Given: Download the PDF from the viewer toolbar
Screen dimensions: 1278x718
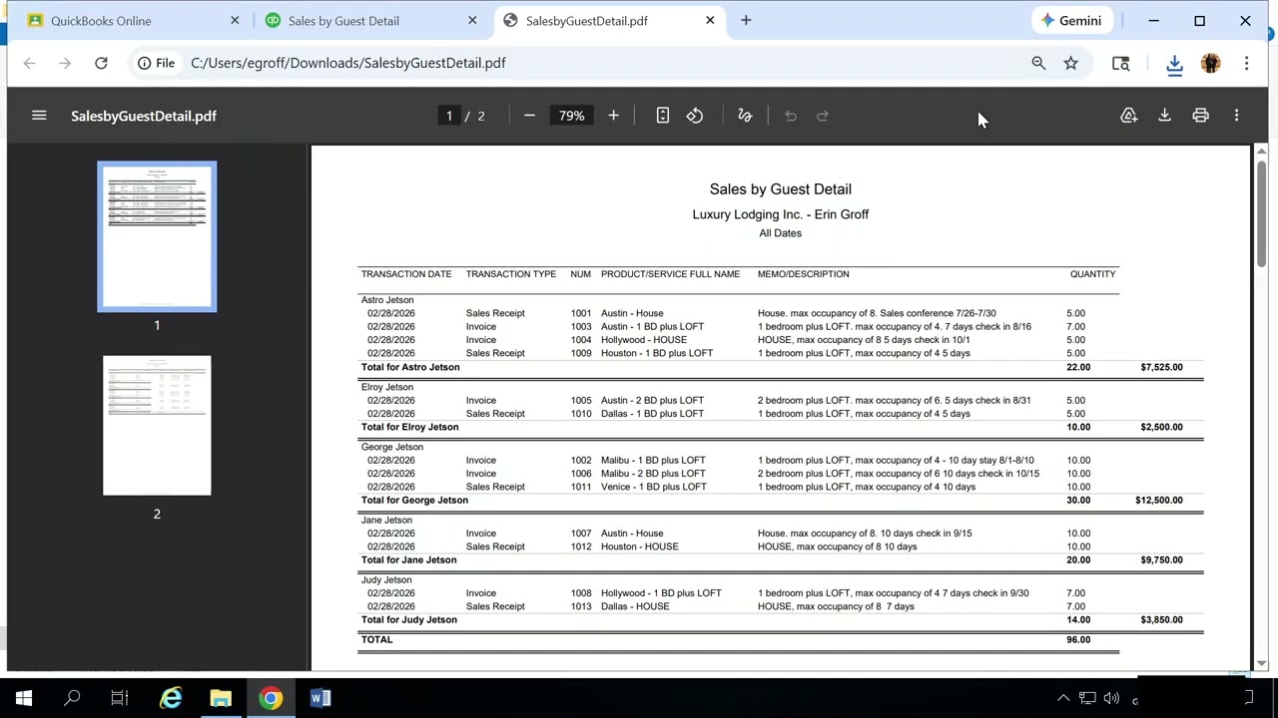Looking at the screenshot, I should (1164, 116).
